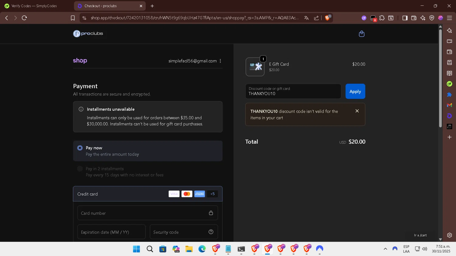The image size is (456, 256).
Task: Toggle the browser sidebar panel
Action: (x=405, y=18)
